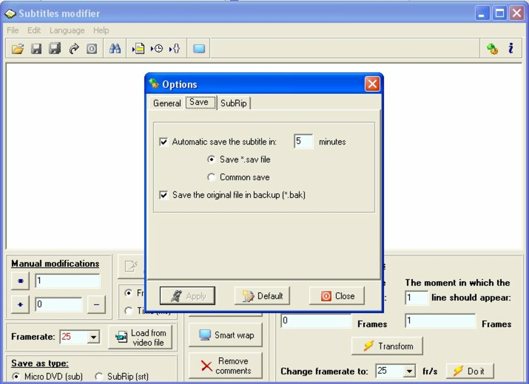Click the shift value field showing 0
Viewport: 529px width, 384px height.
tap(59, 304)
